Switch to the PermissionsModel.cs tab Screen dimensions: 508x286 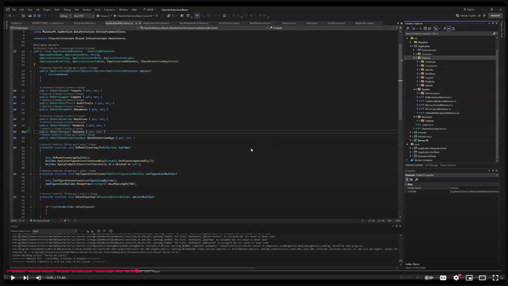[84, 23]
